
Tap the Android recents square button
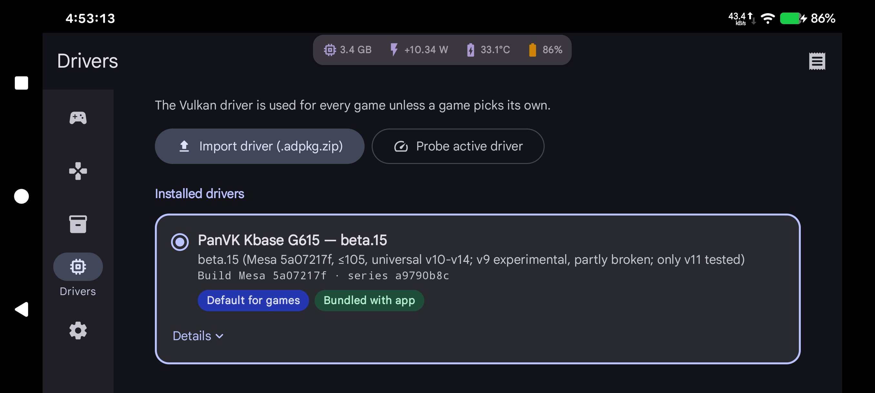click(21, 83)
